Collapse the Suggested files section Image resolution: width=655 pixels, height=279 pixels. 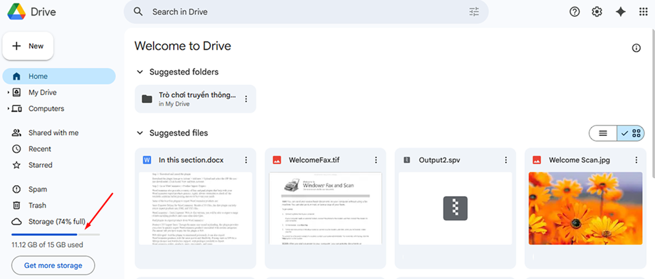click(x=139, y=133)
